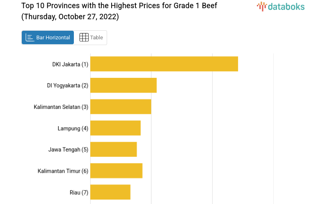Image resolution: width=309 pixels, height=204 pixels.
Task: Click the "Lampung (4)" axis label
Action: pyautogui.click(x=73, y=128)
